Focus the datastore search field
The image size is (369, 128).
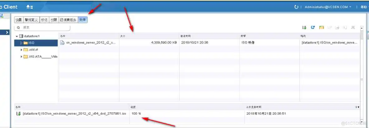click(x=42, y=27)
